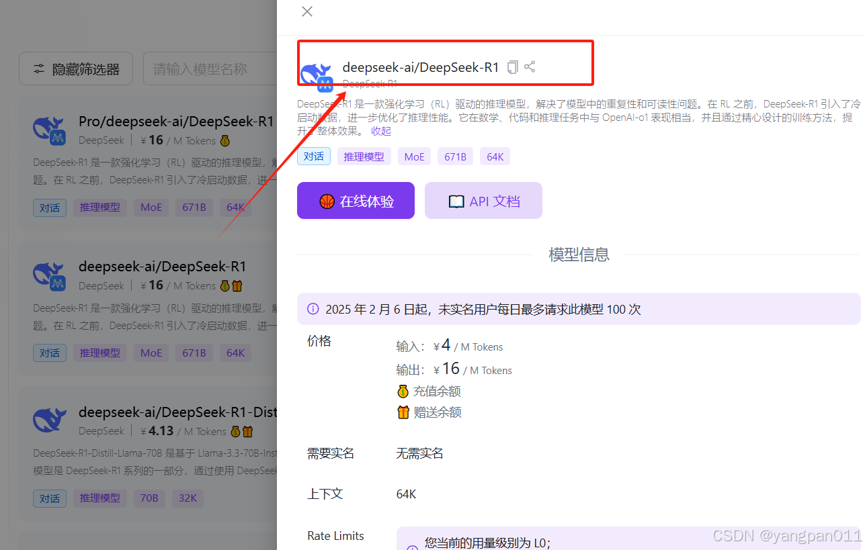
Task: Click the Rate Limits label
Action: [x=335, y=536]
